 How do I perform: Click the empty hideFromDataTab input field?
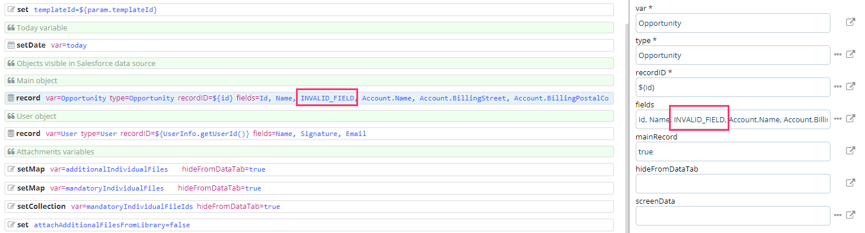coord(732,184)
